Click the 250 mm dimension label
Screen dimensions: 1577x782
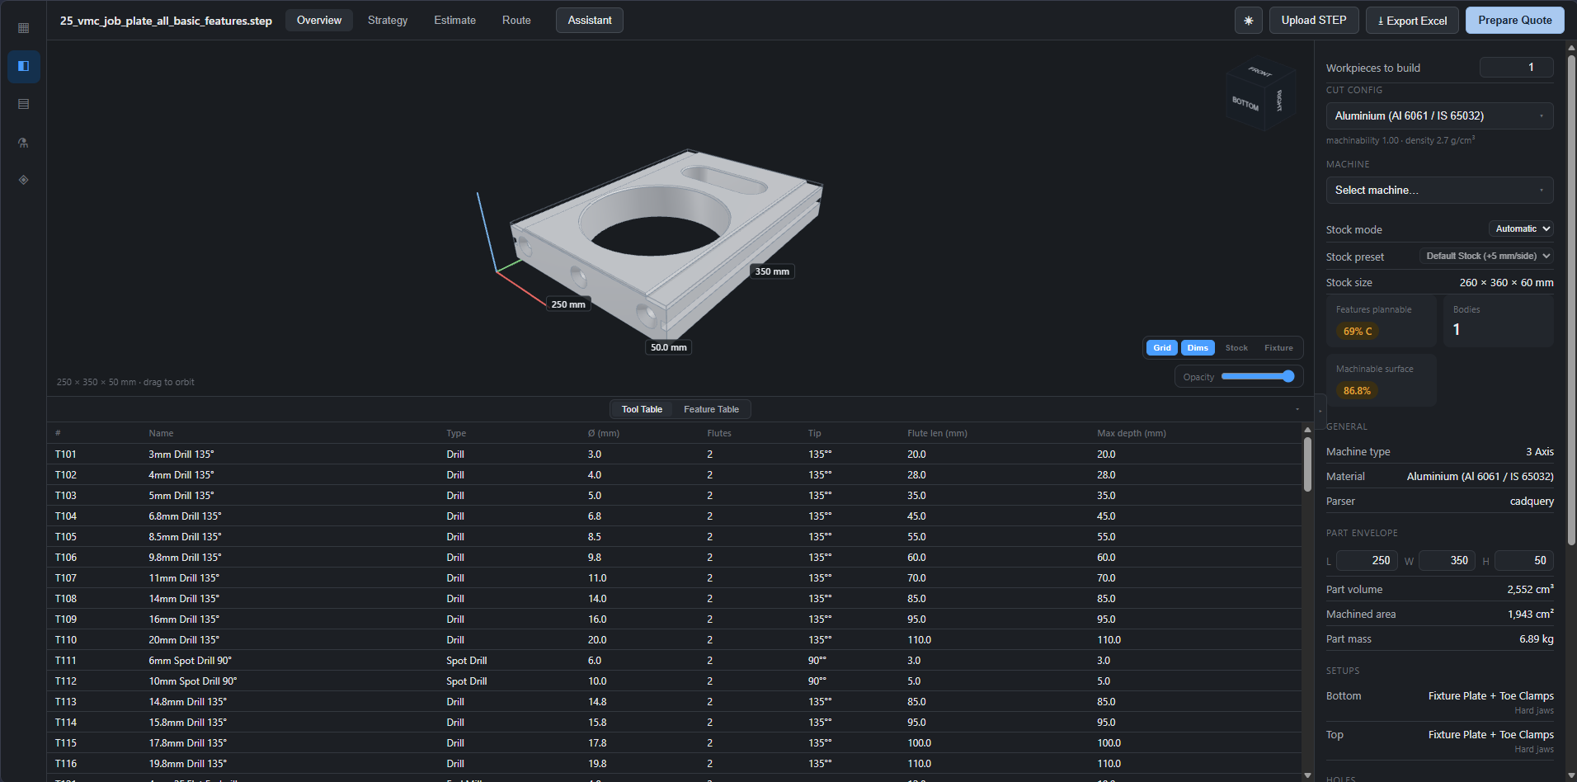coord(568,304)
